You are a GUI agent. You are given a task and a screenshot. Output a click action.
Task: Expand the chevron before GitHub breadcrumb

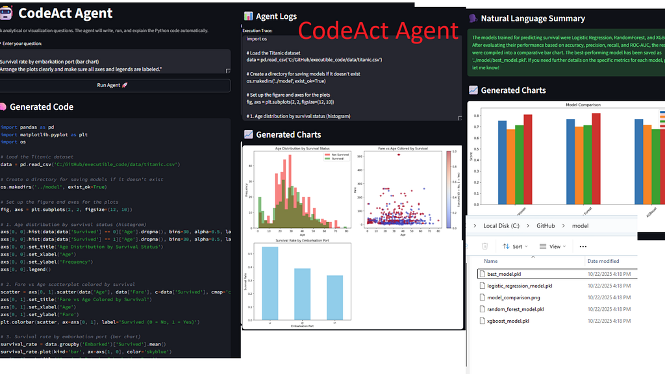point(527,225)
